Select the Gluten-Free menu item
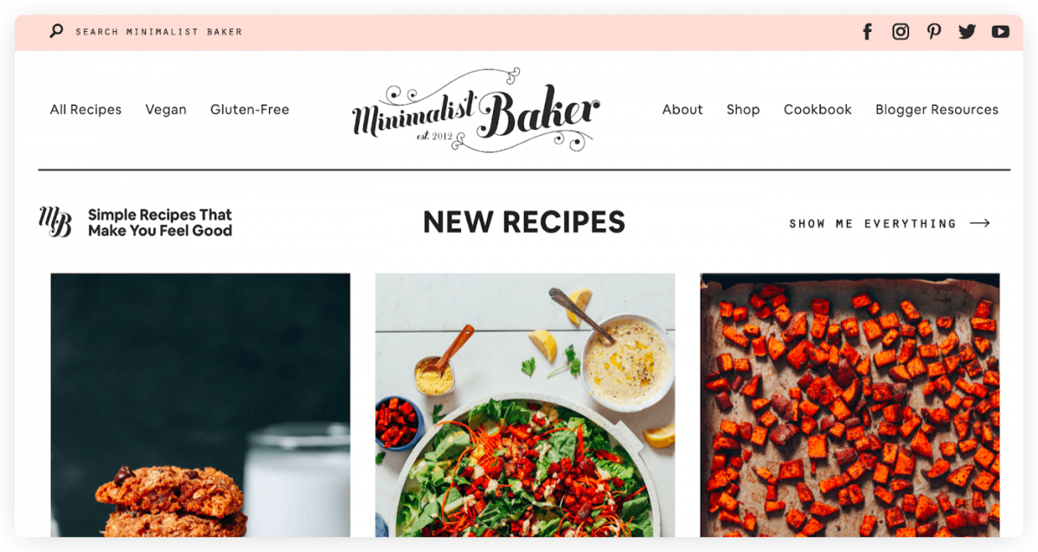 250,110
